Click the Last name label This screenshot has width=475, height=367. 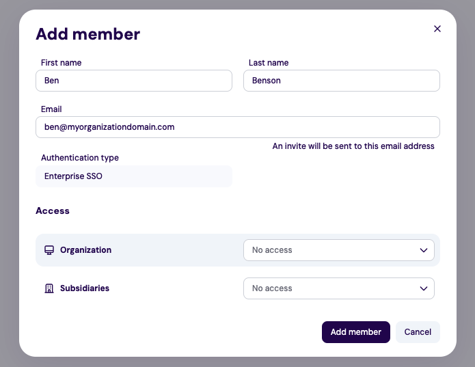pyautogui.click(x=269, y=63)
